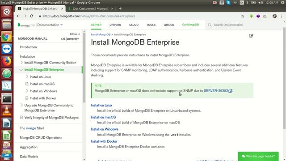Click Install MongoDB breadcrumb link
This screenshot has width=286, height=161.
101,34
